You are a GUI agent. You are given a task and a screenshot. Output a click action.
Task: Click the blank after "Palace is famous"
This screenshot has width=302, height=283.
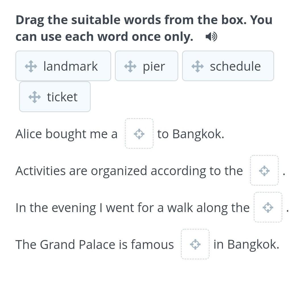[x=195, y=244]
